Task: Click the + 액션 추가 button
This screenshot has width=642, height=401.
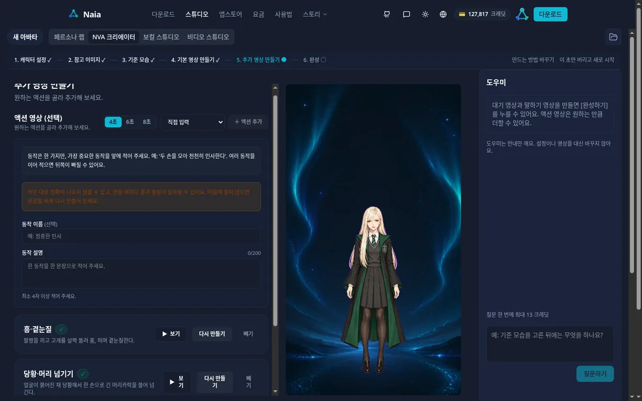Action: click(248, 122)
